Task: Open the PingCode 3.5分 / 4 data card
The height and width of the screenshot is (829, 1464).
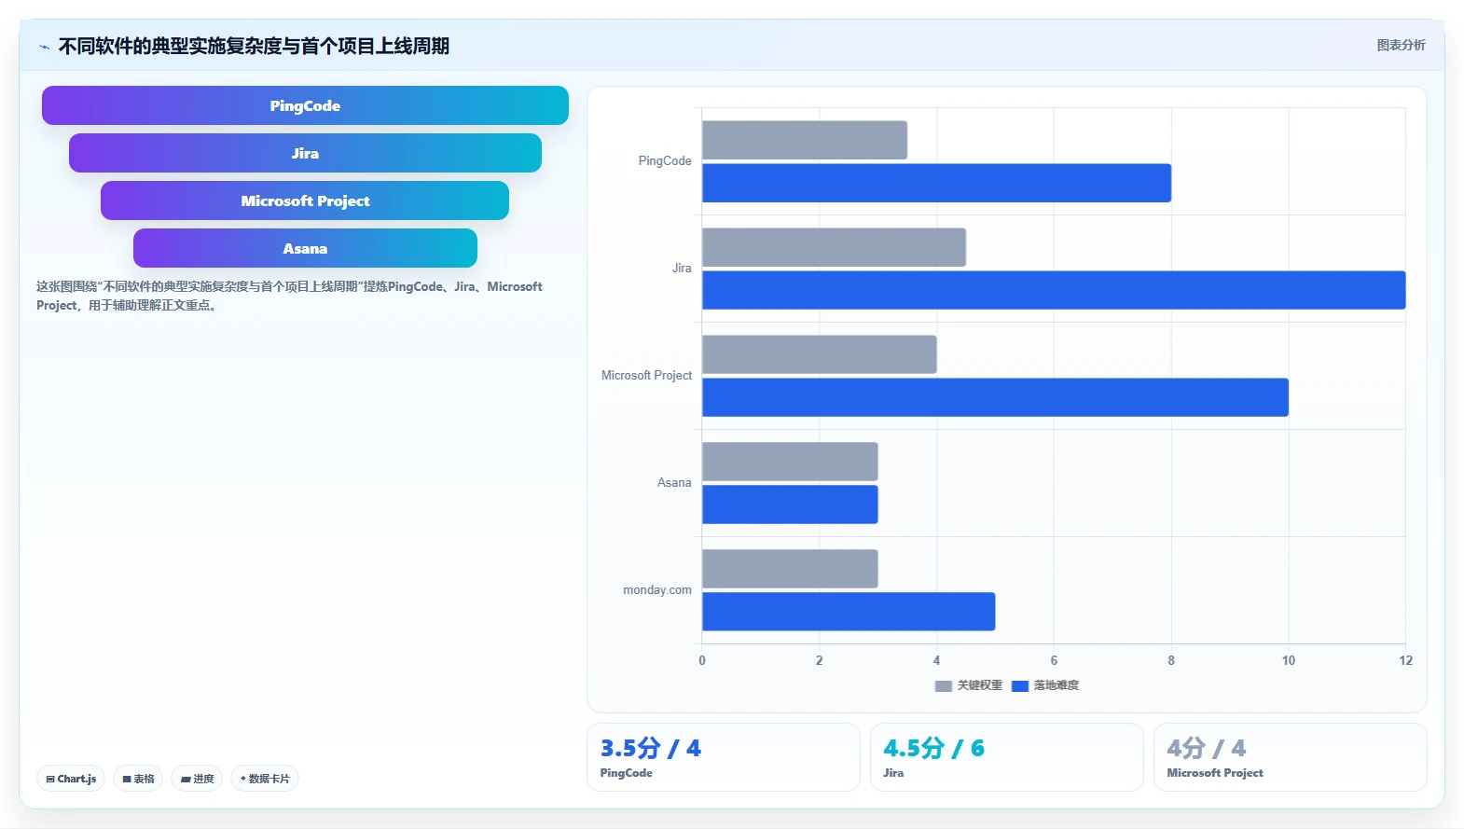Action: [x=724, y=757]
